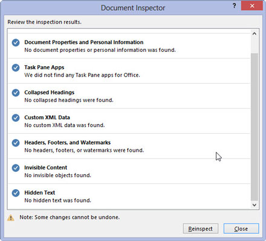Click 'No headers, footers, or watermarks were found.'

(84, 150)
